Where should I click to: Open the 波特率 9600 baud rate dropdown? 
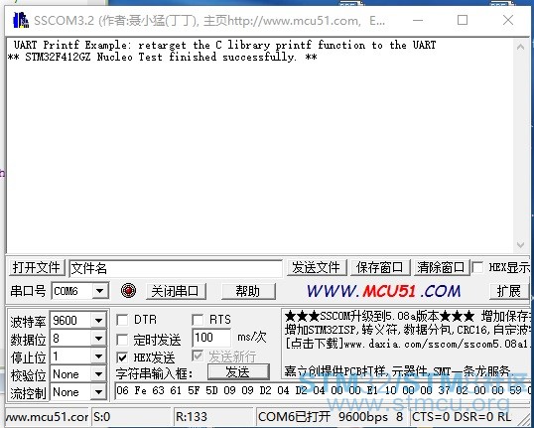99,321
